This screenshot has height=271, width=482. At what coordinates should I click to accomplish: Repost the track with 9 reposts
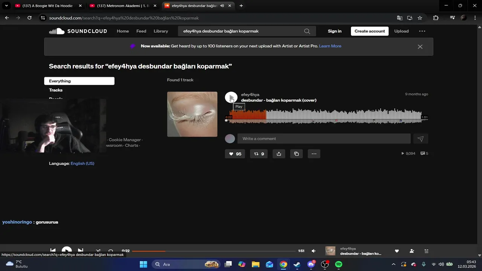pyautogui.click(x=259, y=154)
